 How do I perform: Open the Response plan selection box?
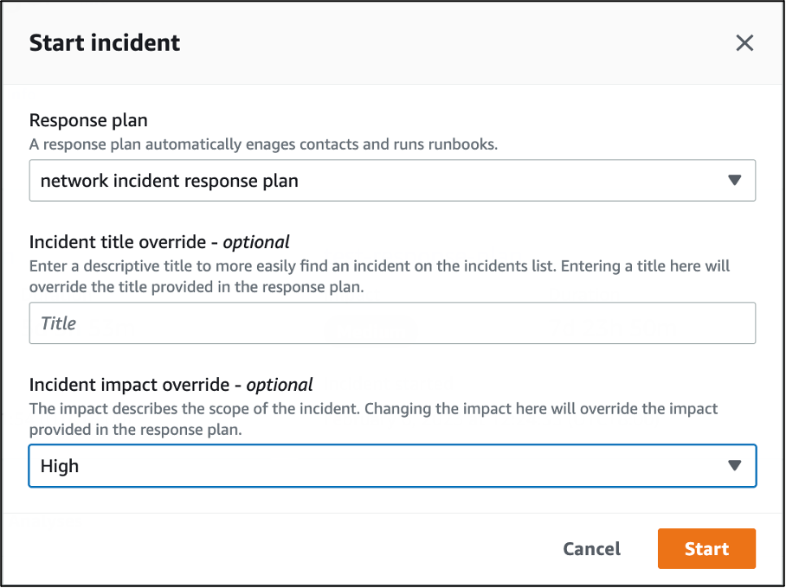(391, 181)
